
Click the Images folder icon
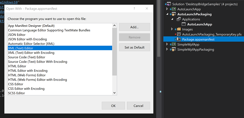point(179,29)
